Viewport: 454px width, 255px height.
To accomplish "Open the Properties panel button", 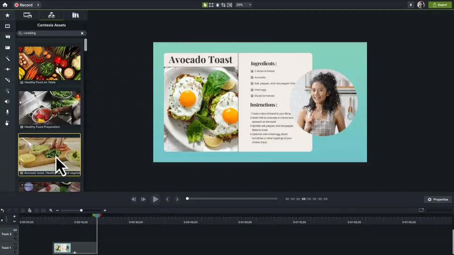I will pos(437,199).
